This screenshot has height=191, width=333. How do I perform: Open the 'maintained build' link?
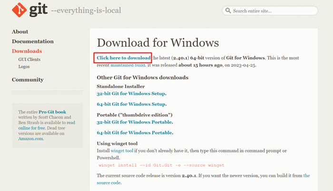pyautogui.click(x=128, y=65)
